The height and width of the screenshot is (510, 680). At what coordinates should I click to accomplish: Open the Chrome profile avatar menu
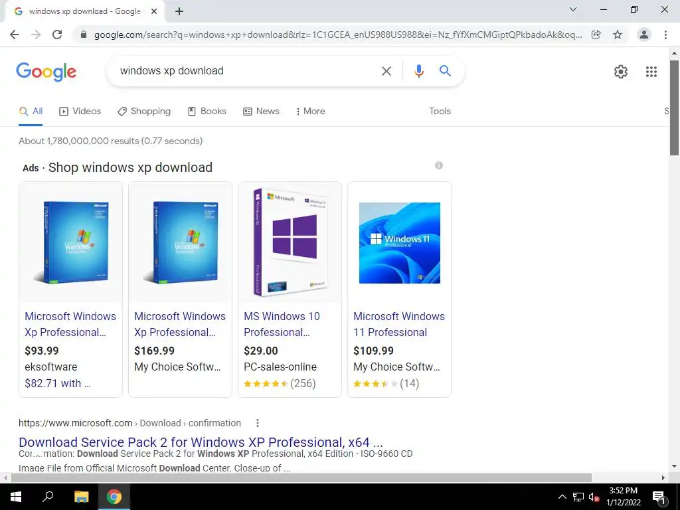pos(644,35)
